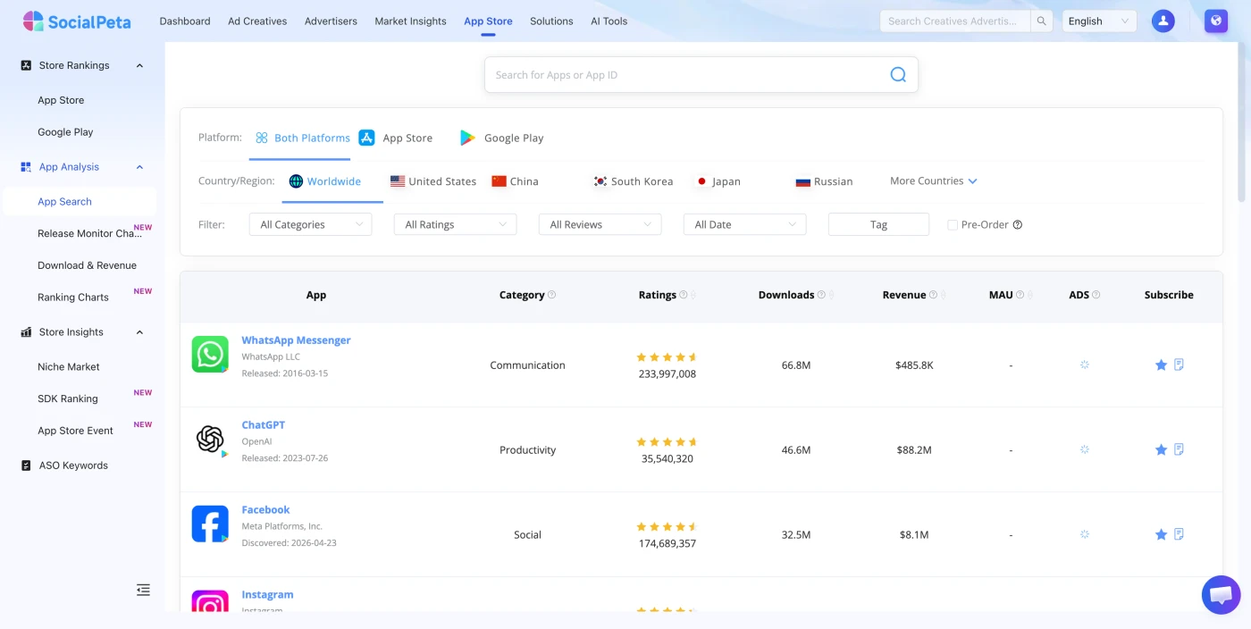Image resolution: width=1251 pixels, height=629 pixels.
Task: Click the top search magnifier button
Action: click(1041, 21)
